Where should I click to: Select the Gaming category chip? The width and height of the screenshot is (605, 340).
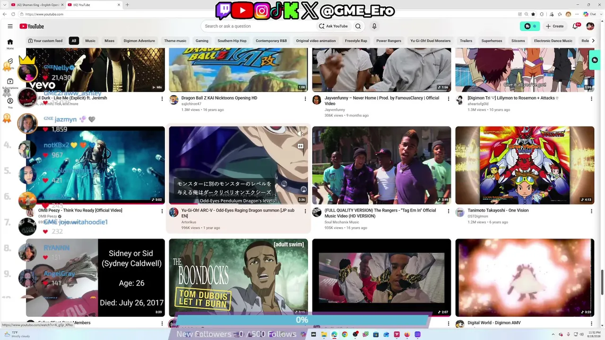[x=202, y=41]
